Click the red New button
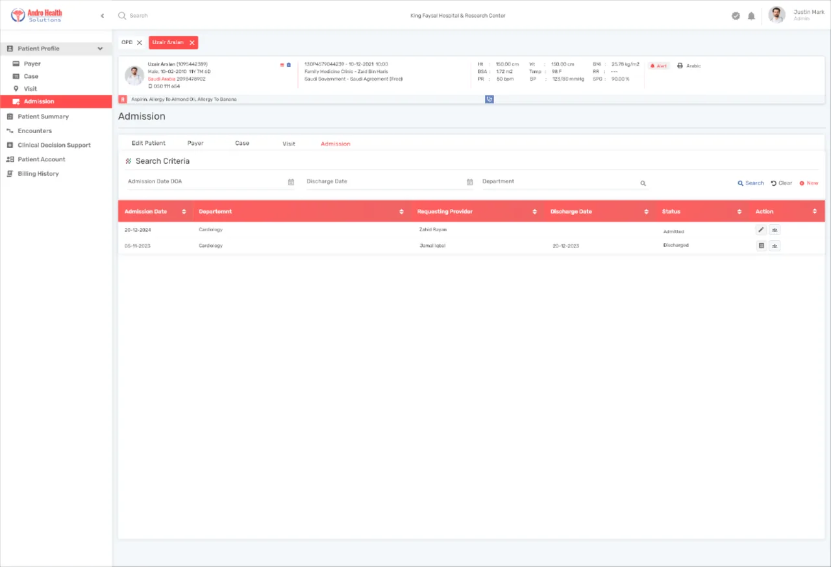Screen dimensions: 831x567 click(x=809, y=183)
